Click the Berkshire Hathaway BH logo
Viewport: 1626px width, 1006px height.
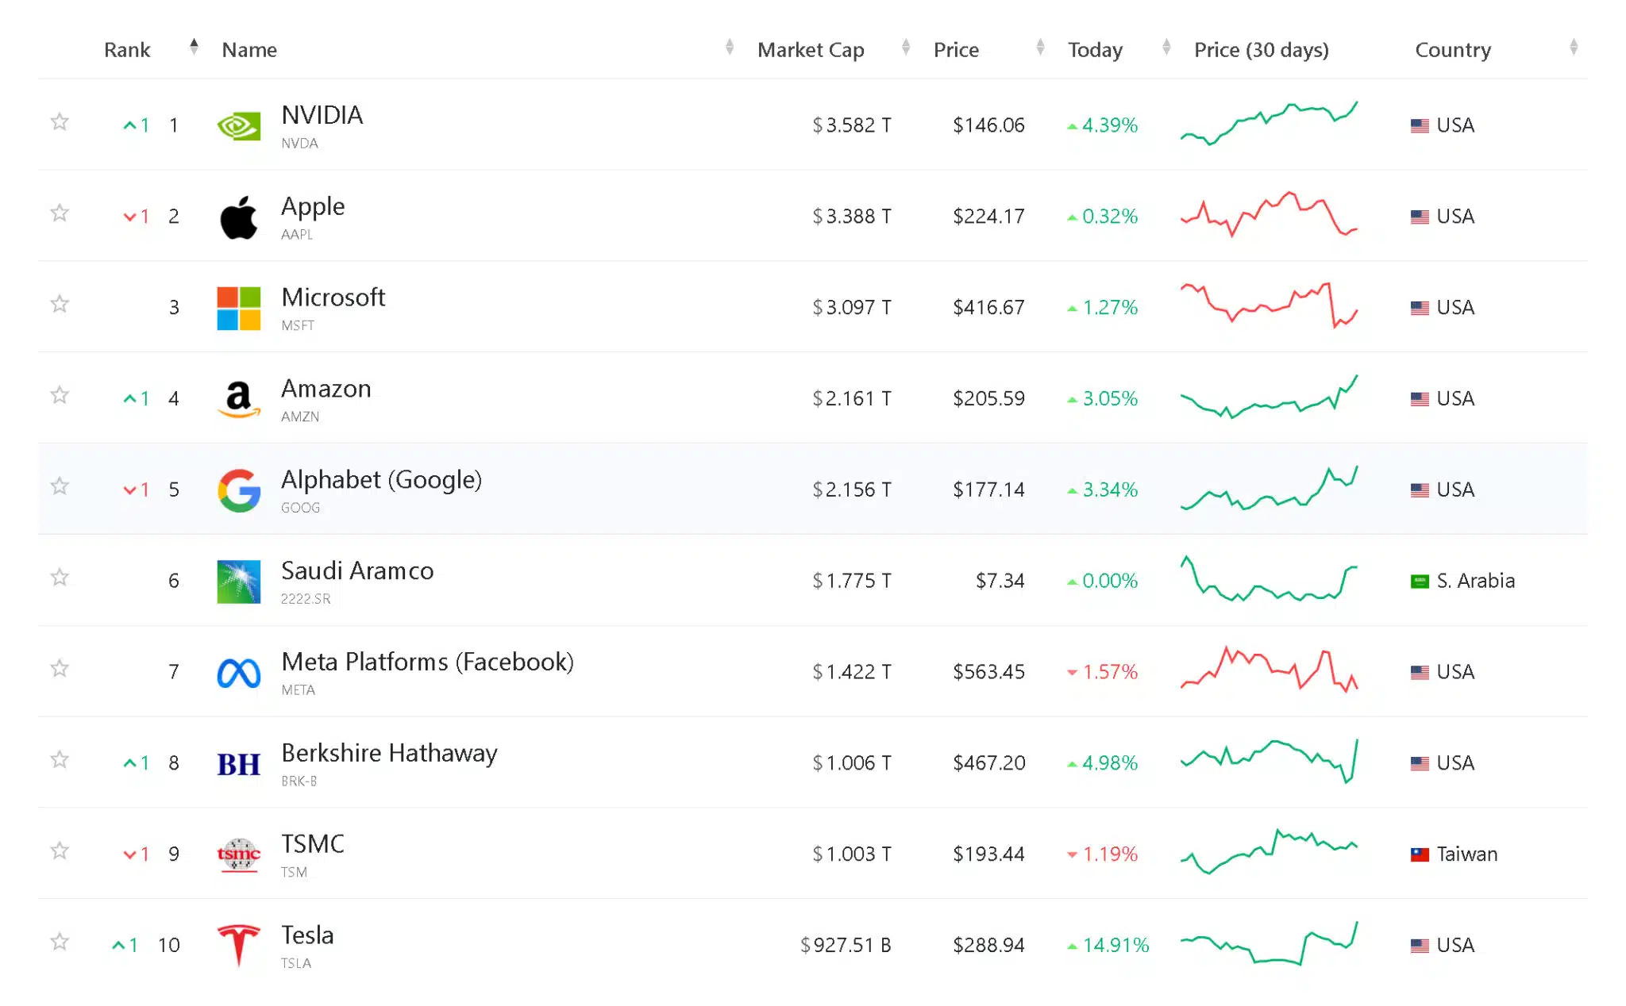(x=237, y=762)
